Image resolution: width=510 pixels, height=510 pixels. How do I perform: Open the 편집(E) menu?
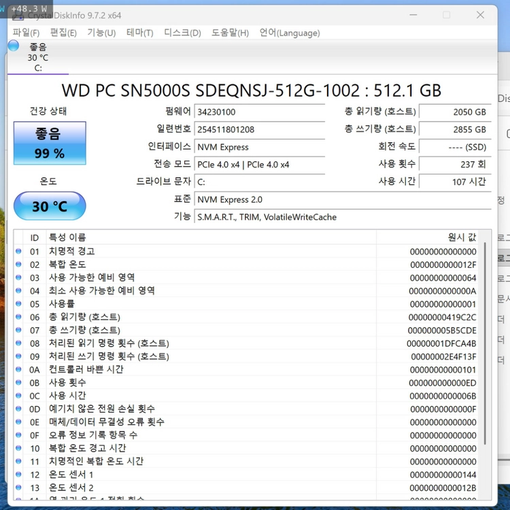[63, 33]
